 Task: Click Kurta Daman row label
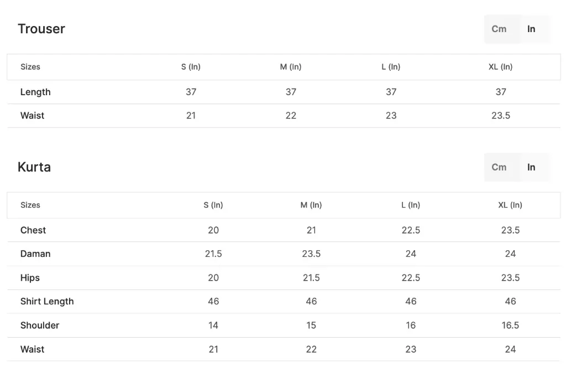click(x=35, y=254)
